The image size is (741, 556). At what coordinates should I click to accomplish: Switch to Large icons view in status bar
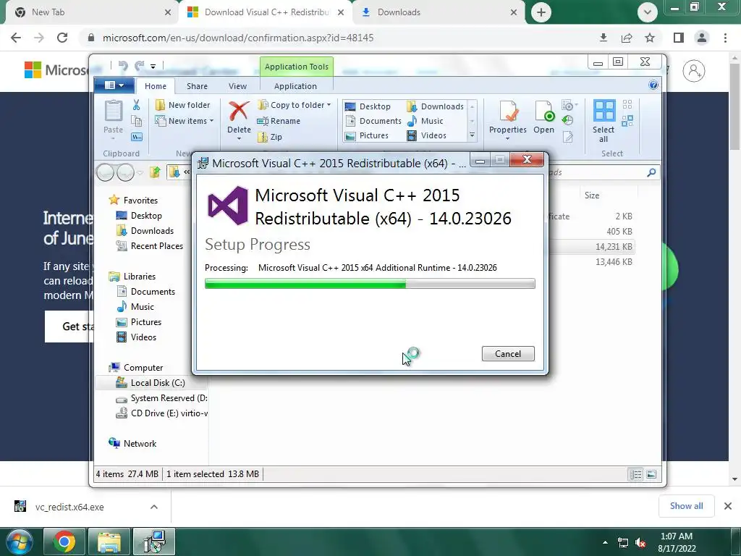pos(651,474)
